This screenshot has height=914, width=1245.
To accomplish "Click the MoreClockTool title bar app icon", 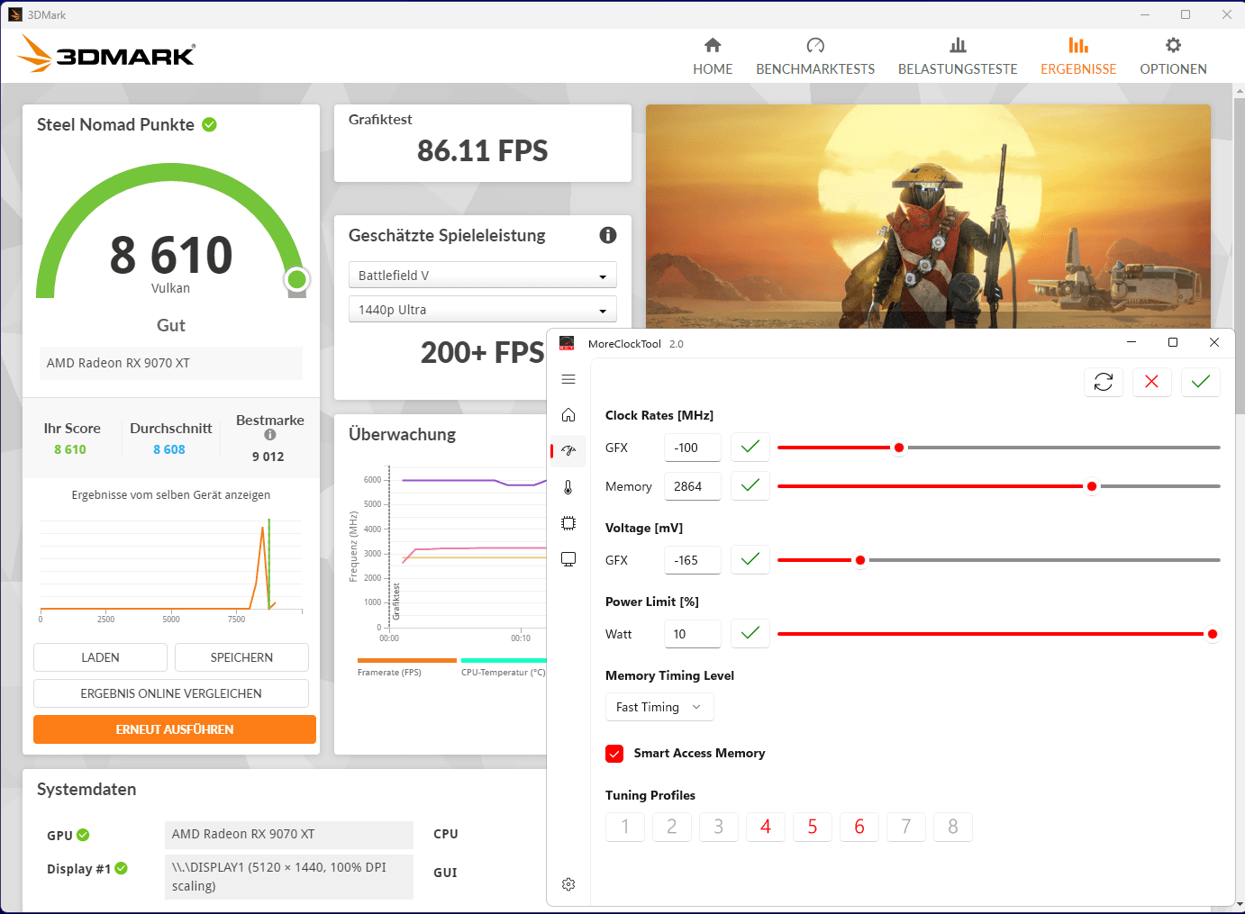I will 567,343.
